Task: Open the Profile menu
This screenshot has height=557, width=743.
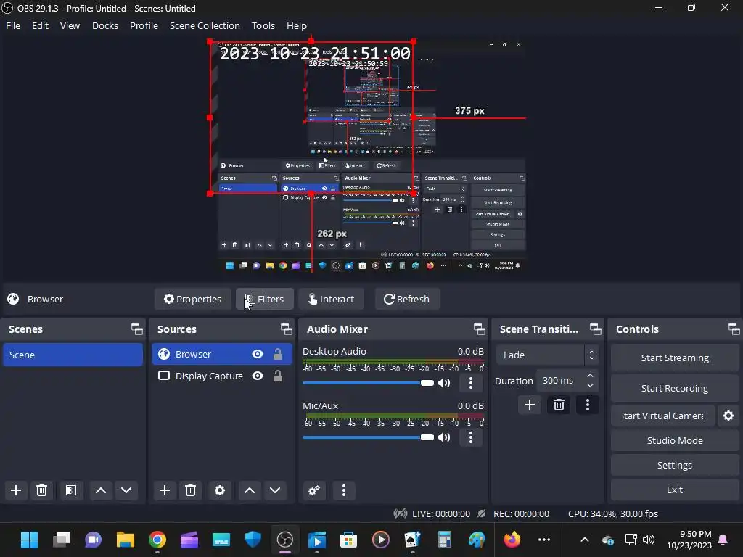Action: pos(144,25)
